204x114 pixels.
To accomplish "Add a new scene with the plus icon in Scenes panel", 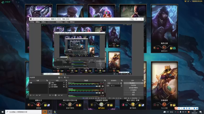I will point(31,95).
